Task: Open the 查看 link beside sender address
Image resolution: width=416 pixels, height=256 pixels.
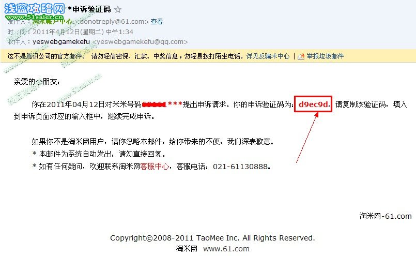Action: point(157,22)
